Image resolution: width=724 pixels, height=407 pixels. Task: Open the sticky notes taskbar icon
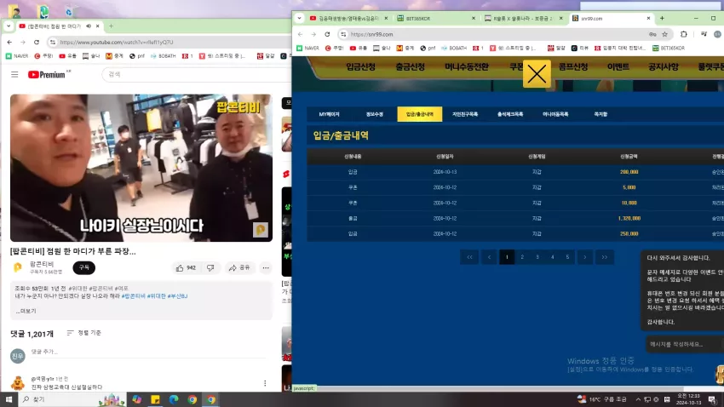pyautogui.click(x=155, y=399)
